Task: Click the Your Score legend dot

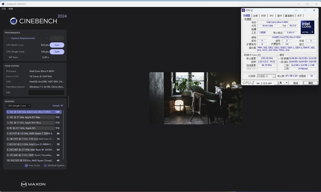Action: point(26,165)
